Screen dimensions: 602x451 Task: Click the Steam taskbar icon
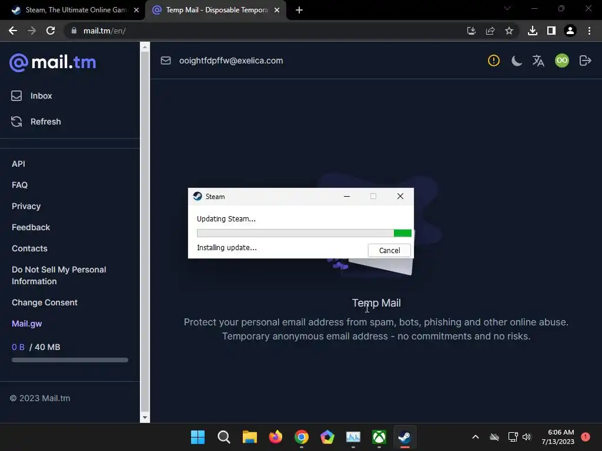(404, 437)
